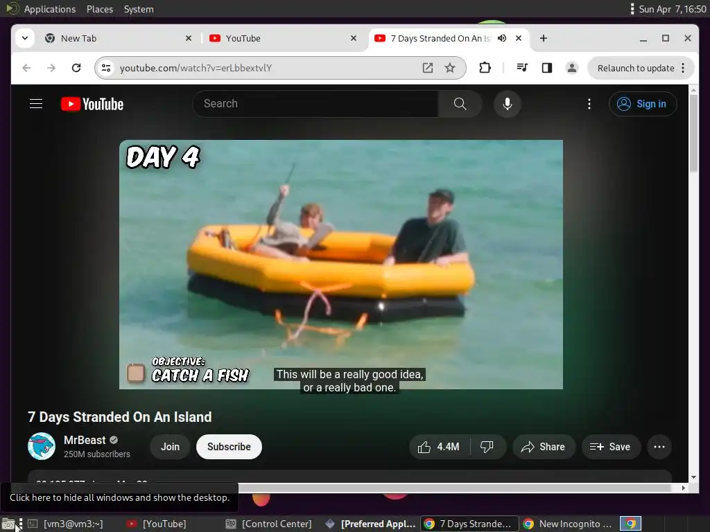Click the 250M subscribers text
710x532 pixels.
(97, 454)
